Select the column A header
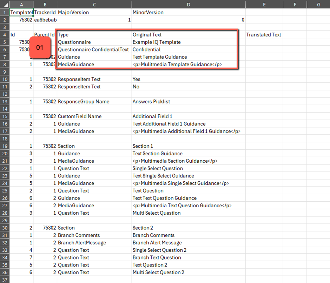The height and width of the screenshot is (283, 330). pyautogui.click(x=21, y=4)
